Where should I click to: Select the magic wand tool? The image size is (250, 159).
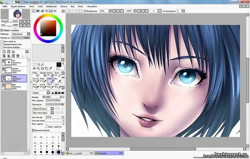tap(42, 65)
